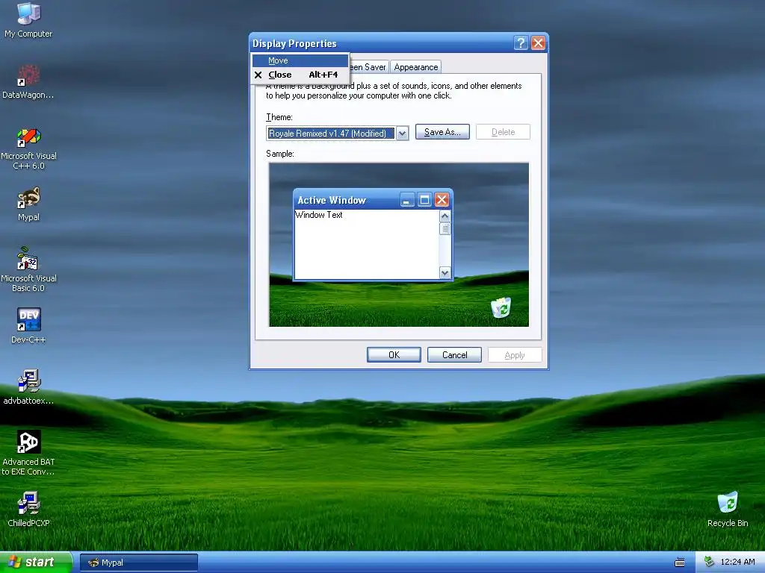This screenshot has height=573, width=765.
Task: Select the ChilledPCXP desktop icon
Action: click(28, 509)
